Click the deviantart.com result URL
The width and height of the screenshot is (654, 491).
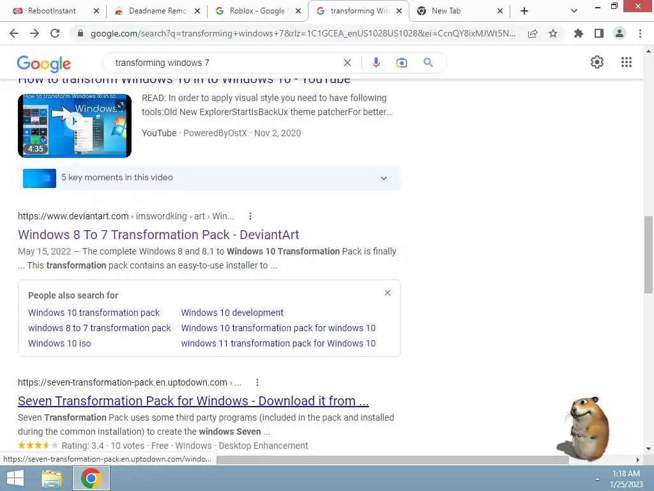pos(126,216)
